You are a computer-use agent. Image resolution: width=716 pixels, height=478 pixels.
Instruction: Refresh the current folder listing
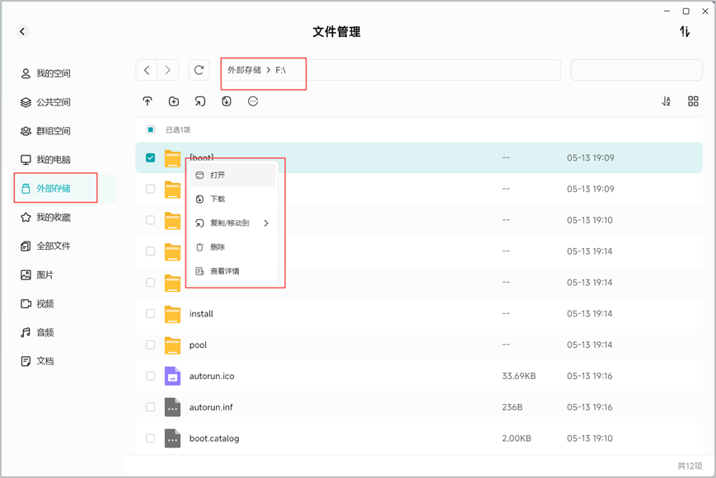[x=199, y=70]
